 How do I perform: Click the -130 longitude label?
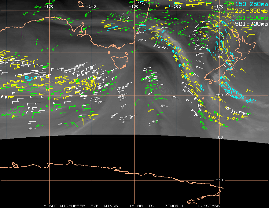click(49, 6)
